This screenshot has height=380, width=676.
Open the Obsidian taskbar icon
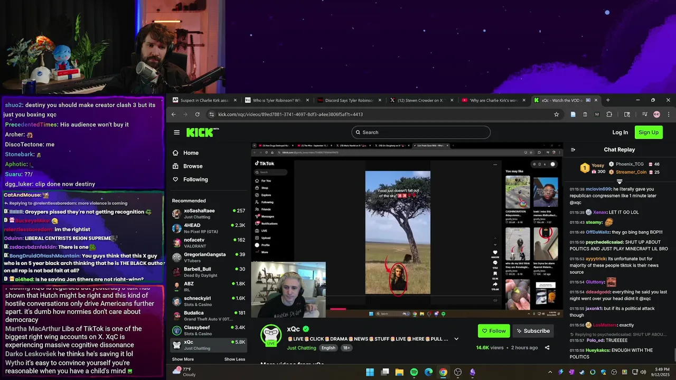[x=472, y=372]
